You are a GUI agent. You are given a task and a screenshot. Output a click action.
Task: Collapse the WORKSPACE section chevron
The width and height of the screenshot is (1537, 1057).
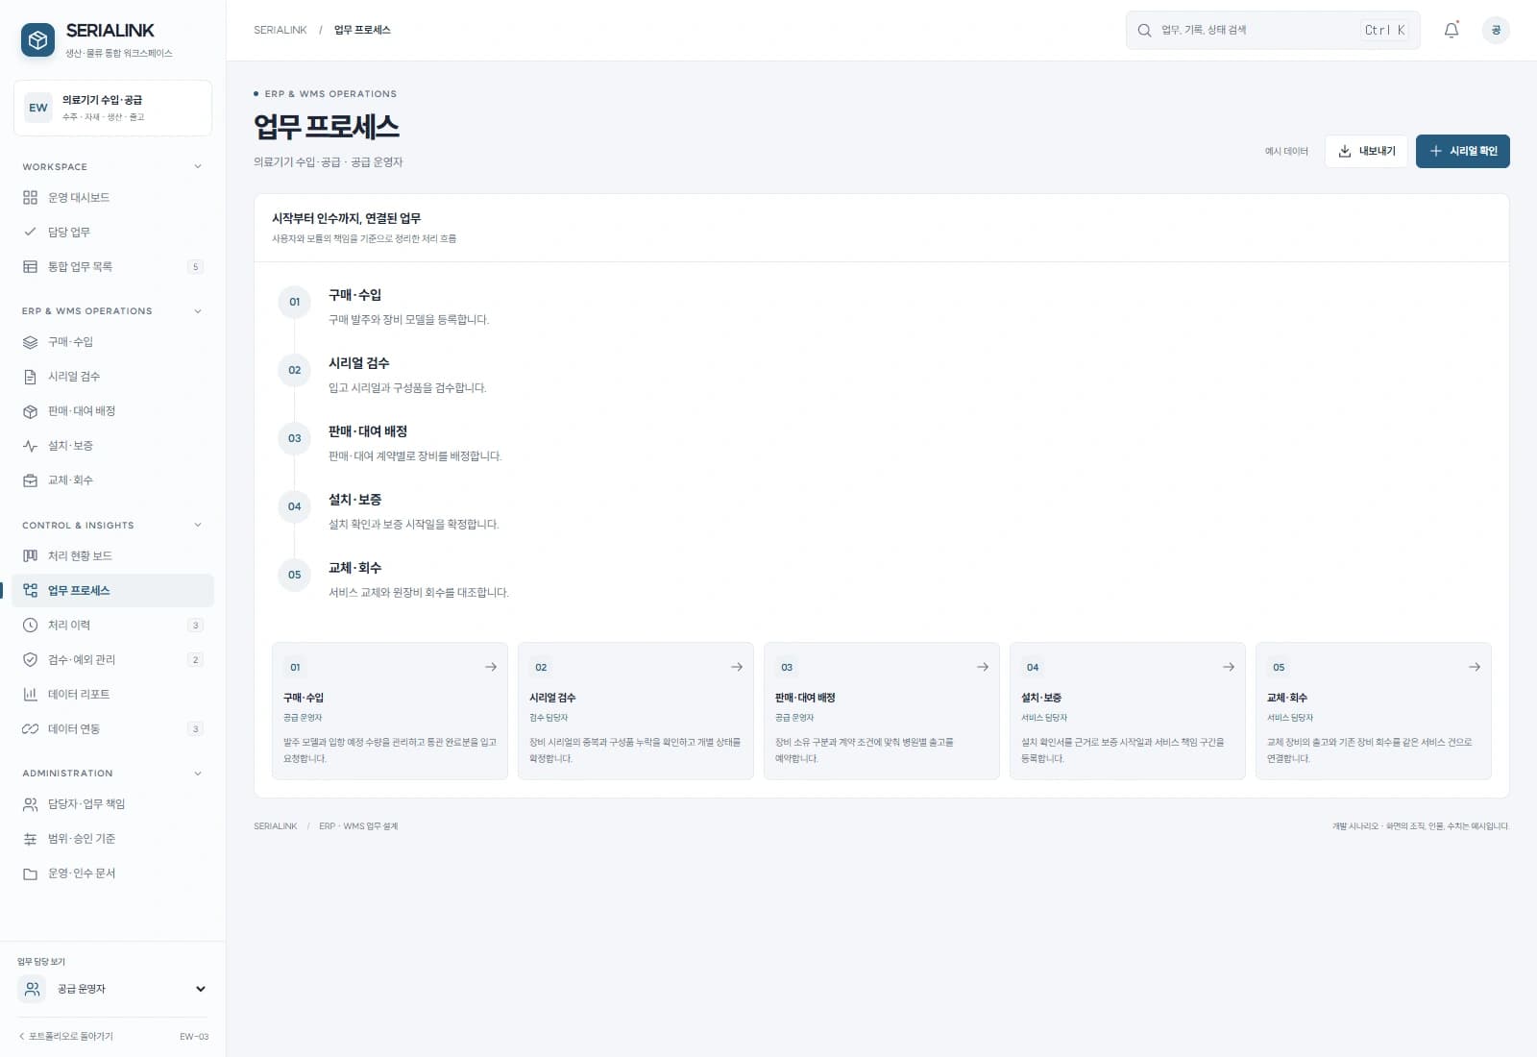pos(198,166)
